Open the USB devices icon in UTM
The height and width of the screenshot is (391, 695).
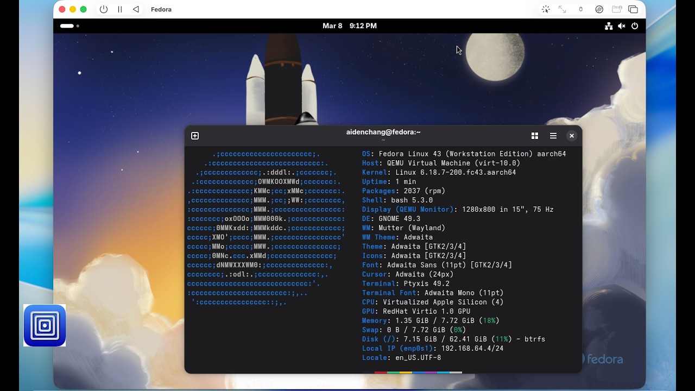[580, 9]
